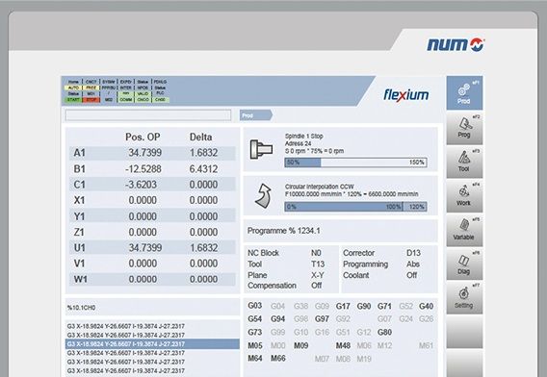The width and height of the screenshot is (547, 377).
Task: Click the active G17 code
Action: [x=343, y=306]
